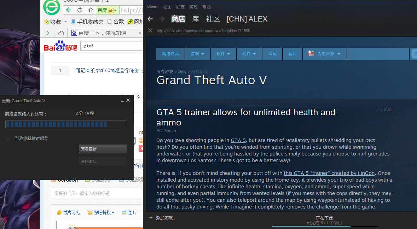The height and width of the screenshot is (229, 417).
Task: Click the 付费可见 option
Action: coord(68,212)
